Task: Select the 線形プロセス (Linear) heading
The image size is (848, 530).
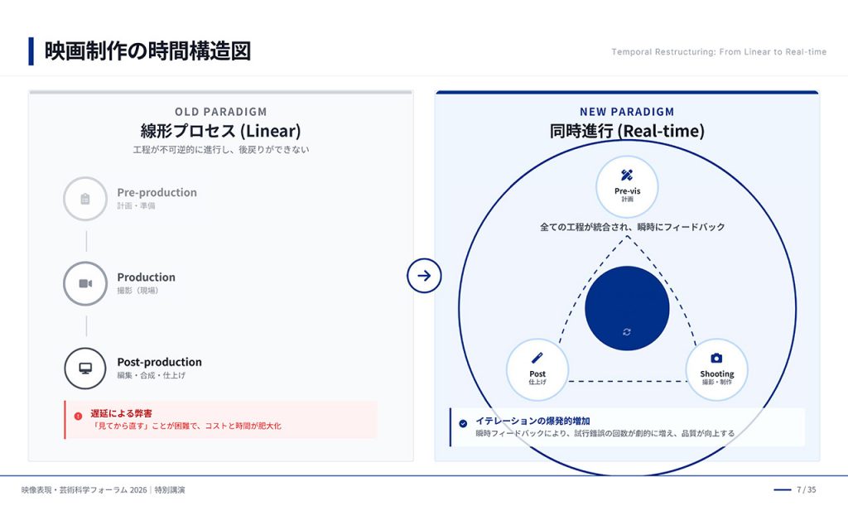Action: (x=220, y=131)
